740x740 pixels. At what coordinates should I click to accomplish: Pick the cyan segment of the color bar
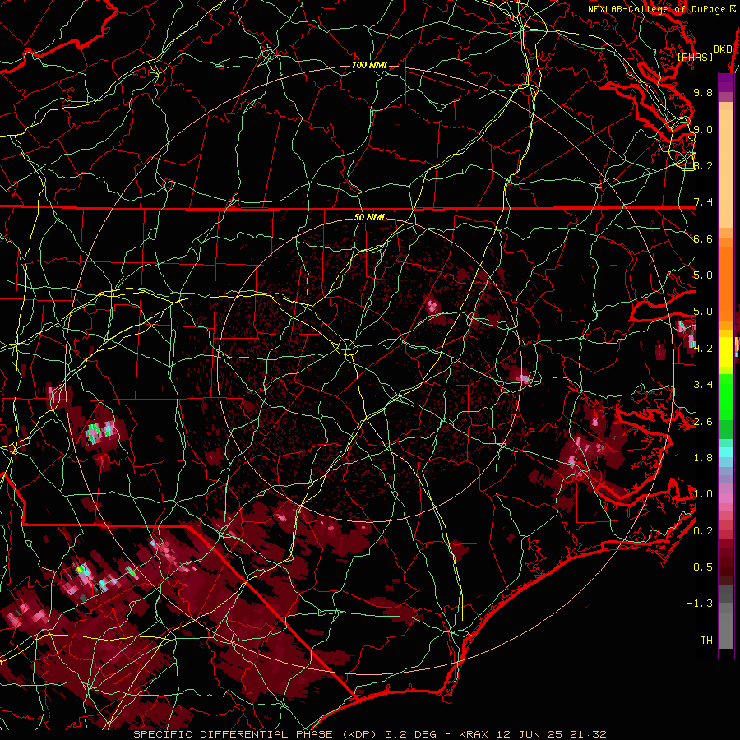(x=726, y=451)
